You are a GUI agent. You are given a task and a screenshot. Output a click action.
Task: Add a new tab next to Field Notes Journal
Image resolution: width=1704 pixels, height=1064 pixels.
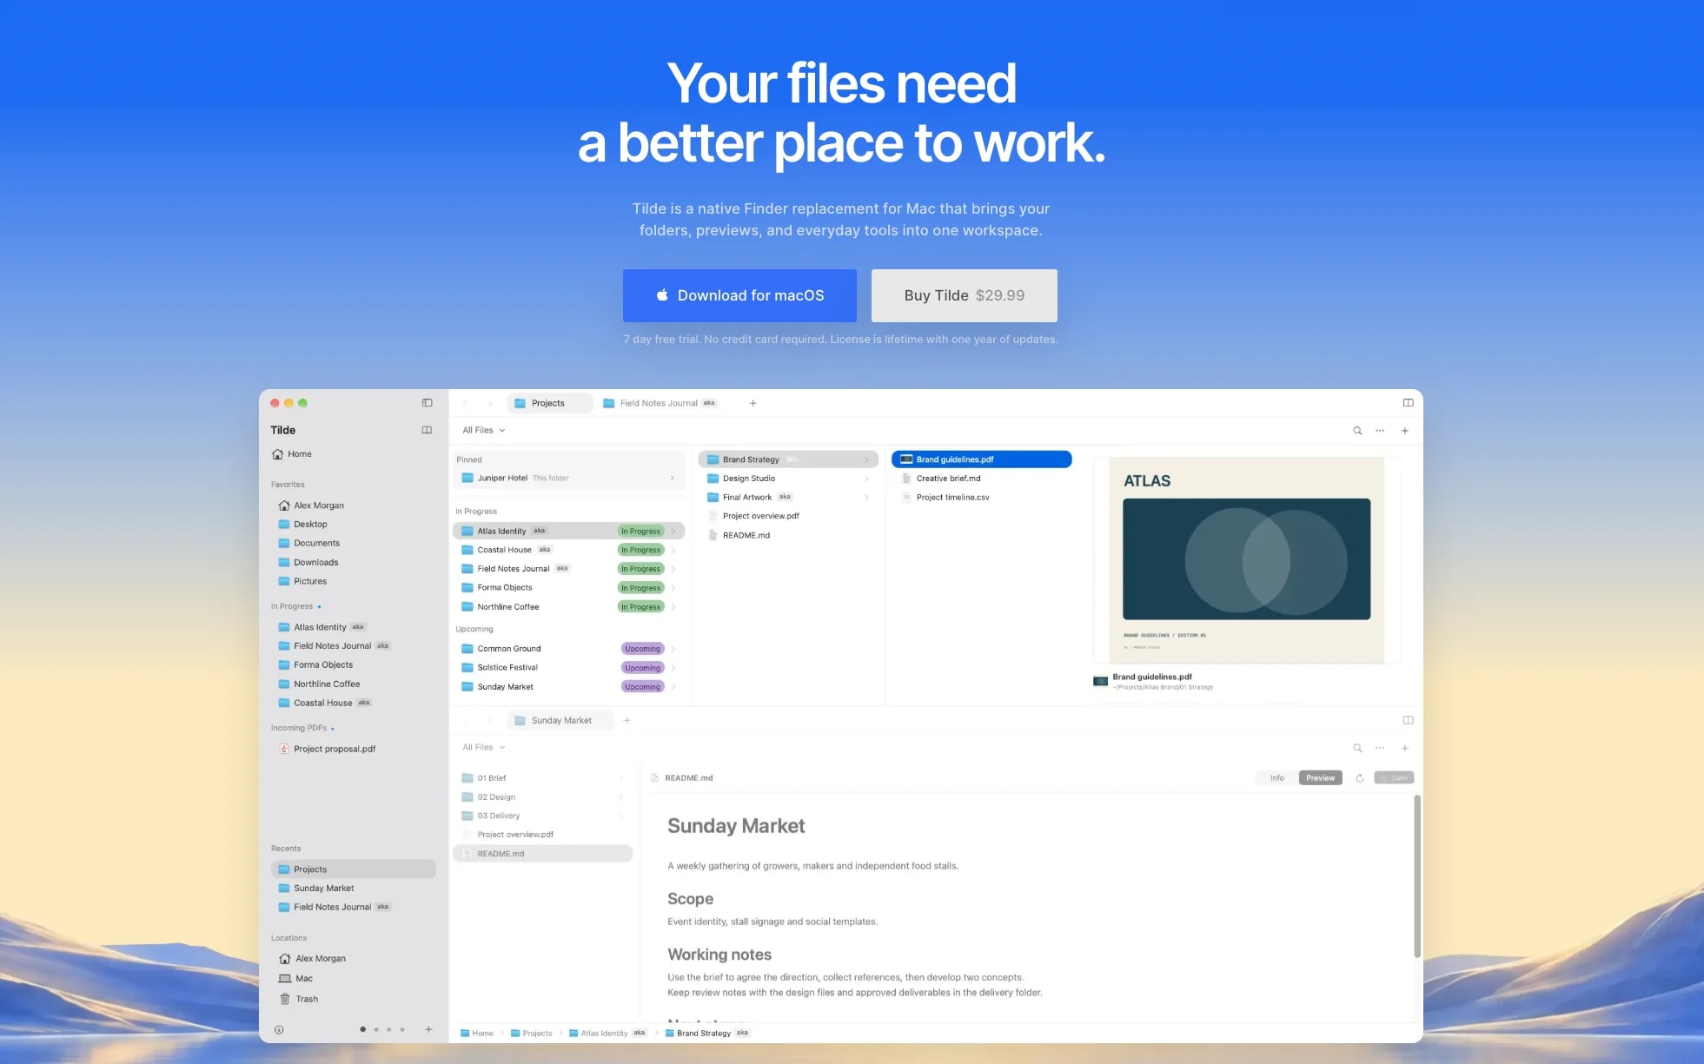(x=753, y=403)
